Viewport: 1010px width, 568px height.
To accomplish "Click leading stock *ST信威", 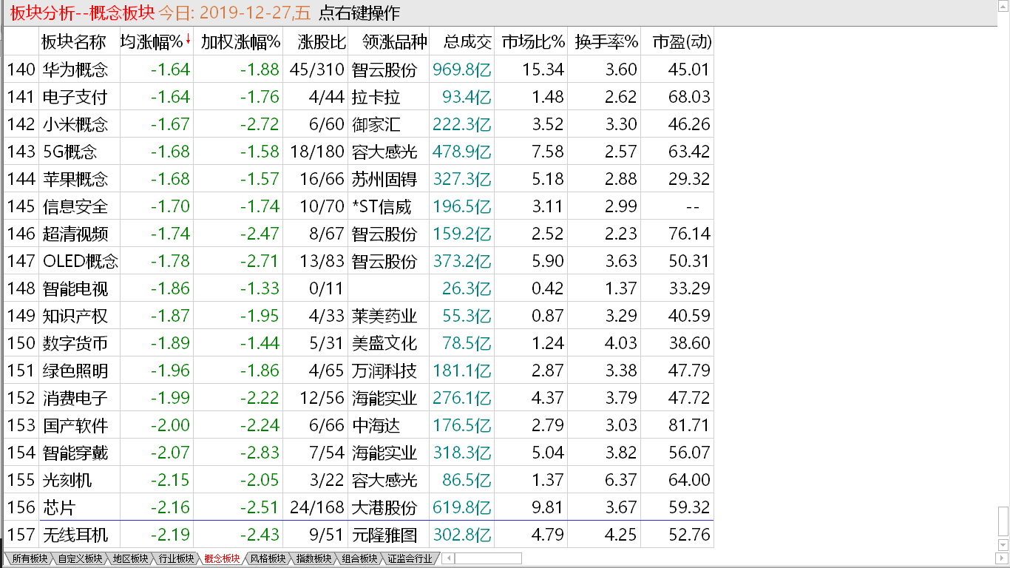I will point(382,206).
